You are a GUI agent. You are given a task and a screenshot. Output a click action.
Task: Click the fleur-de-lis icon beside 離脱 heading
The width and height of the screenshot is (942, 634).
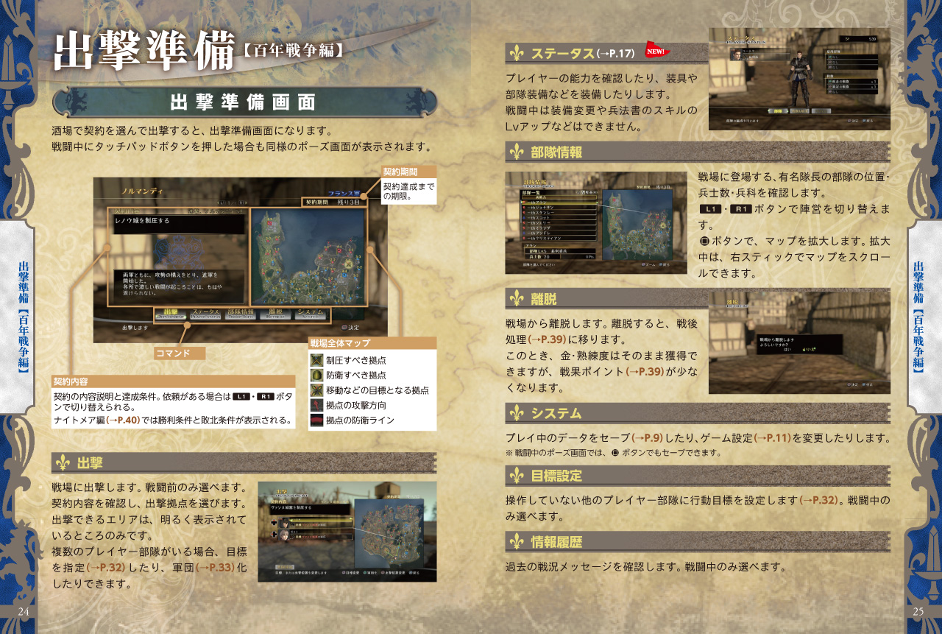518,298
